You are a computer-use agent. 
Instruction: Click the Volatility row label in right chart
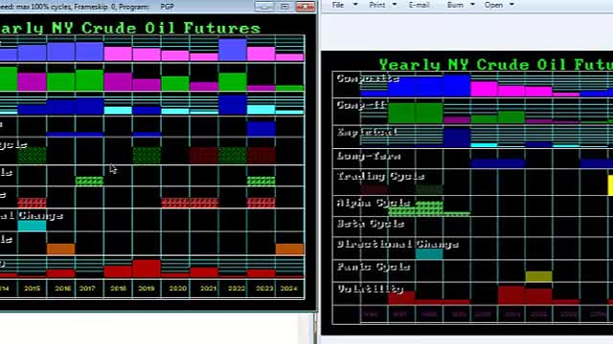tap(370, 289)
